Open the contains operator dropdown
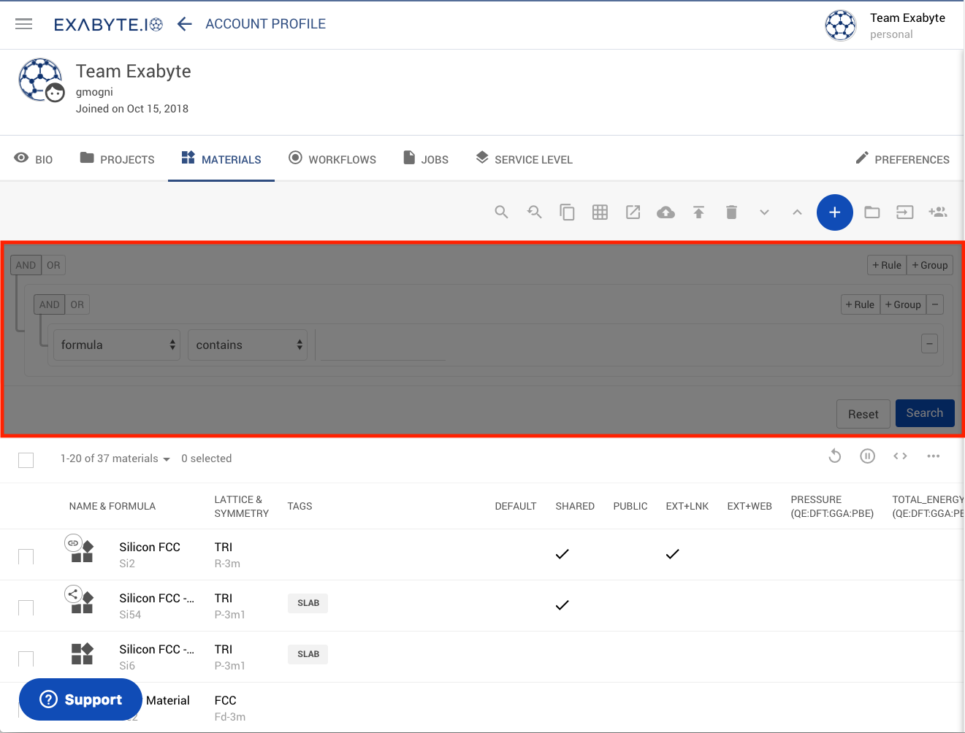 tap(248, 344)
